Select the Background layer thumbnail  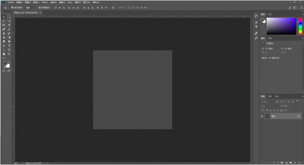267,116
